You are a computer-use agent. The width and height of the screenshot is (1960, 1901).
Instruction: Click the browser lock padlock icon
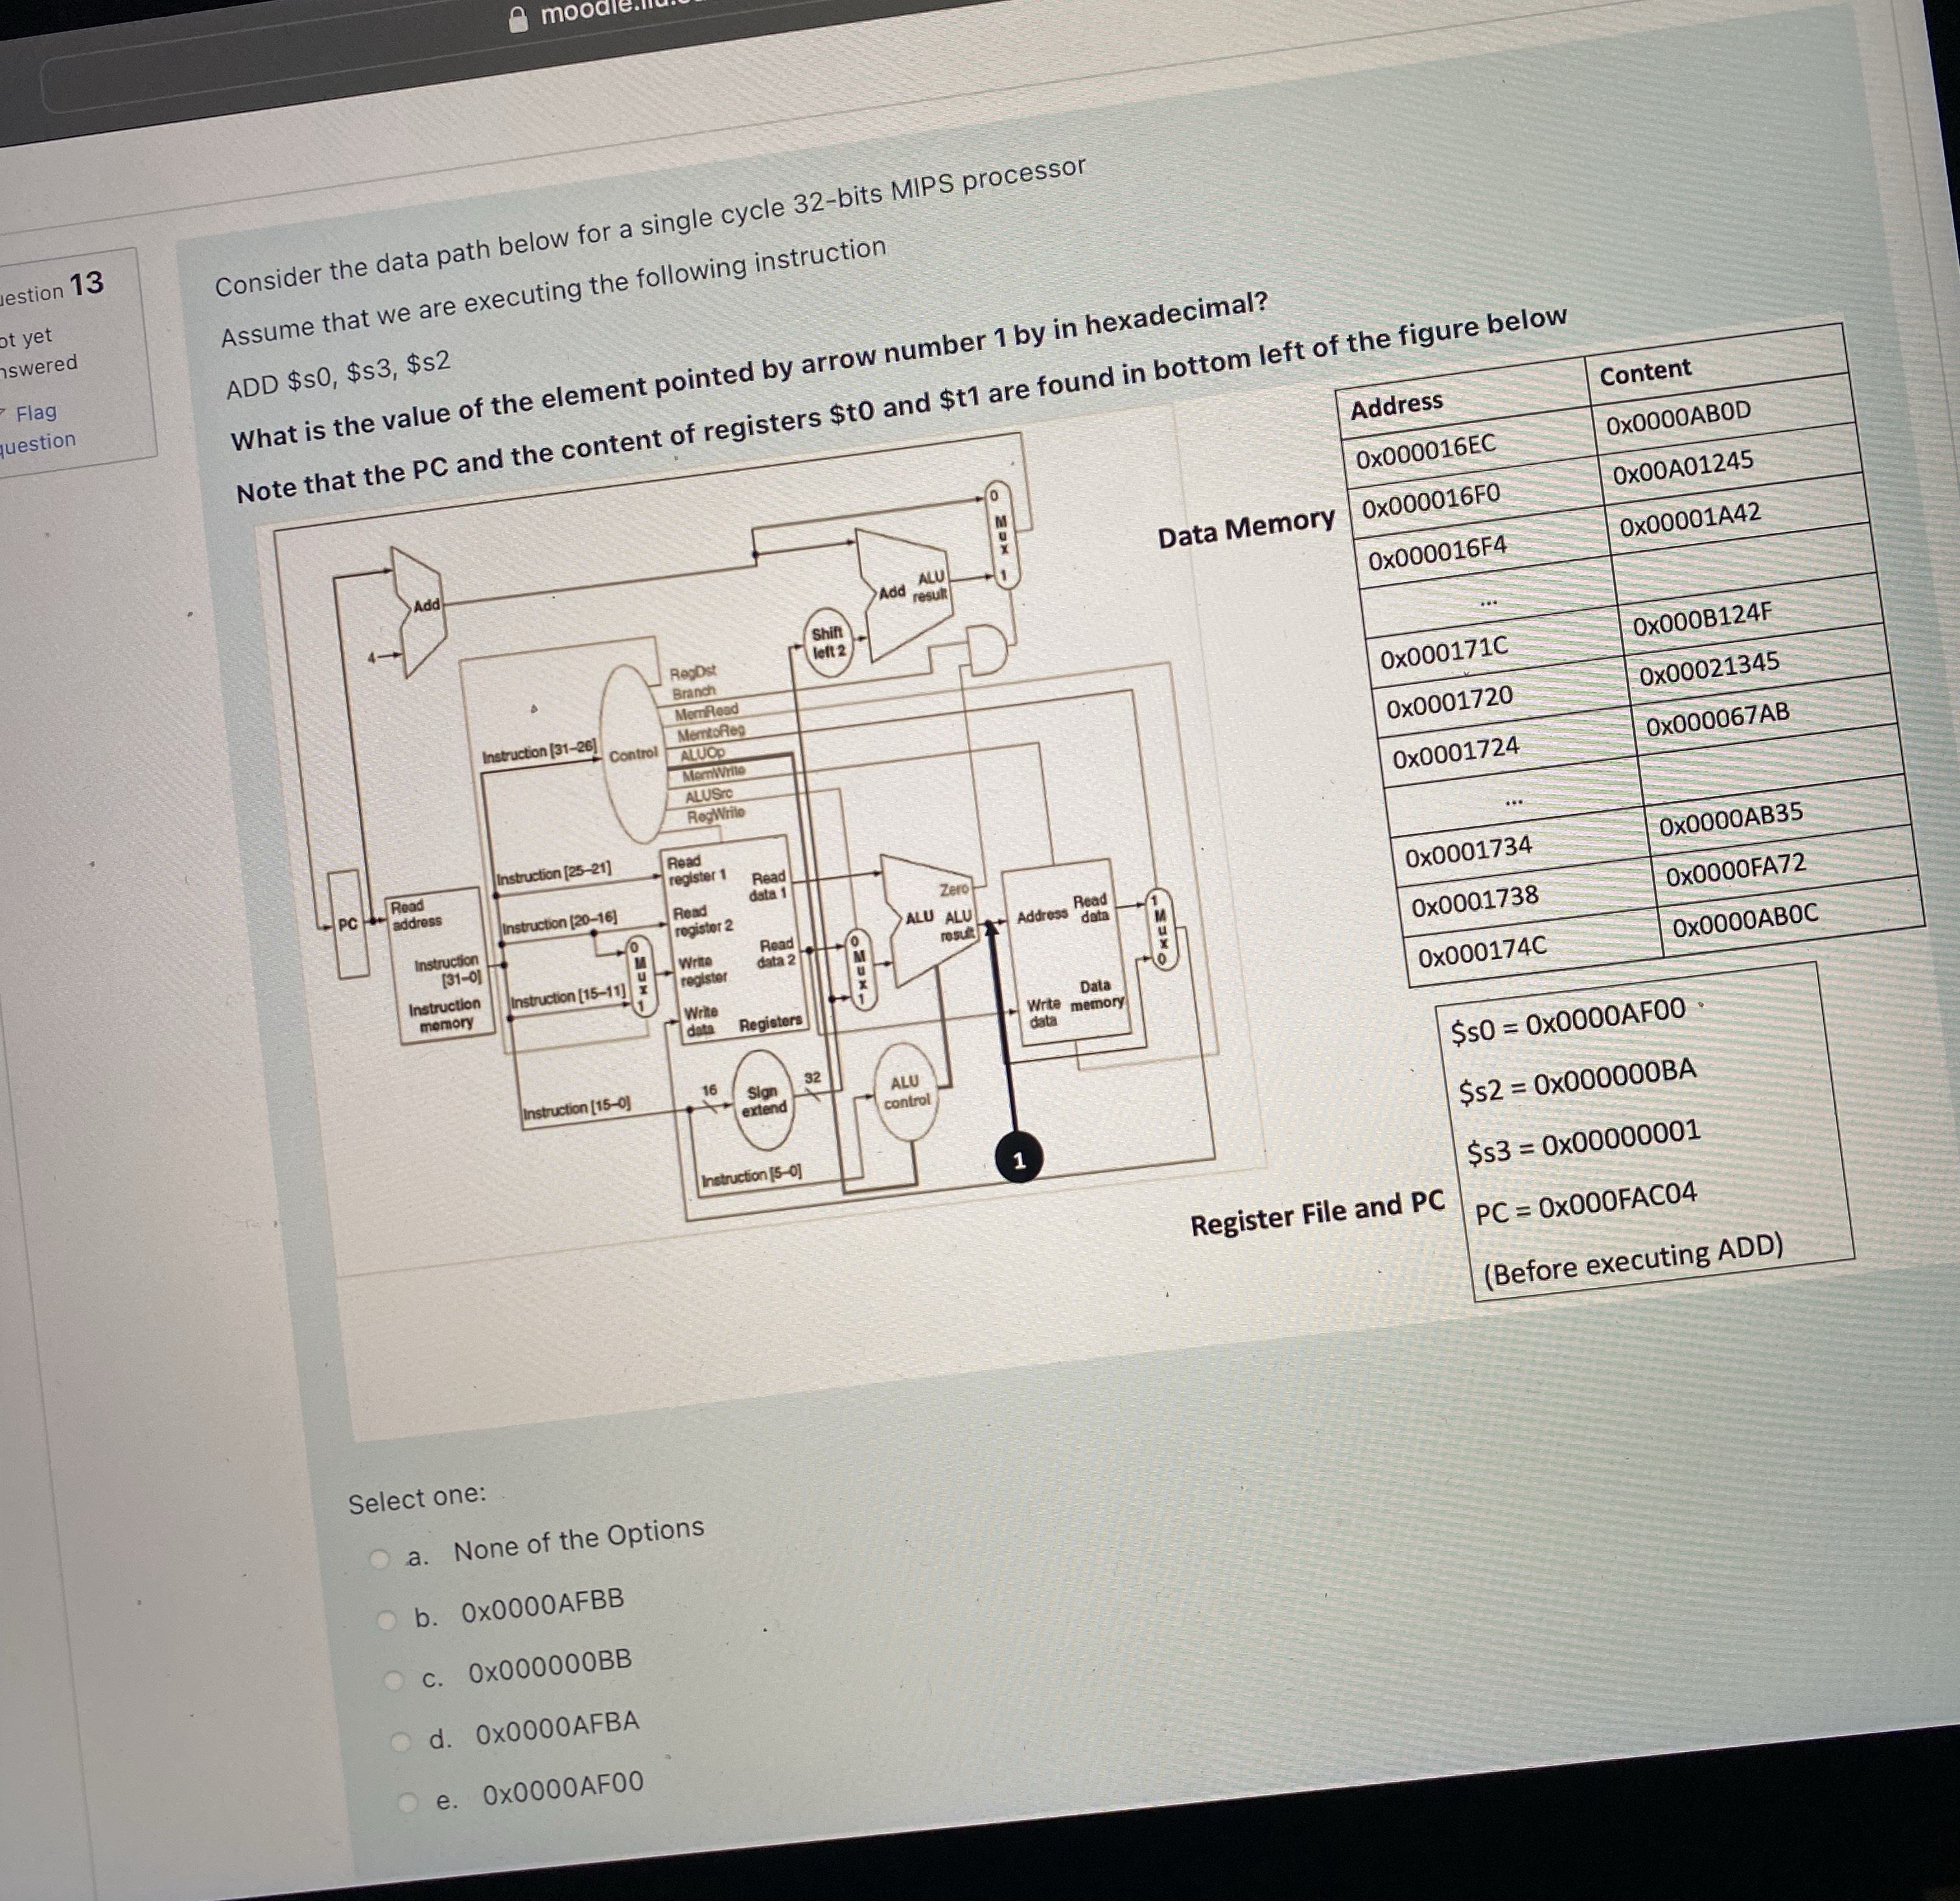(518, 20)
